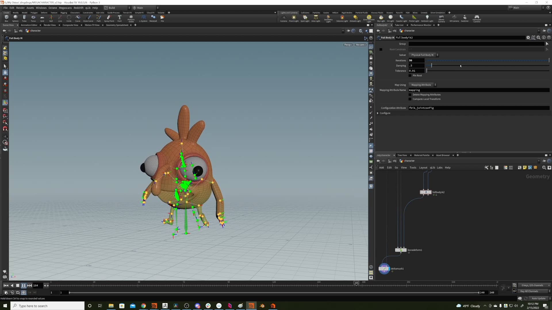The height and width of the screenshot is (310, 552).
Task: Check Delete Mapping Attributes
Action: click(x=410, y=94)
